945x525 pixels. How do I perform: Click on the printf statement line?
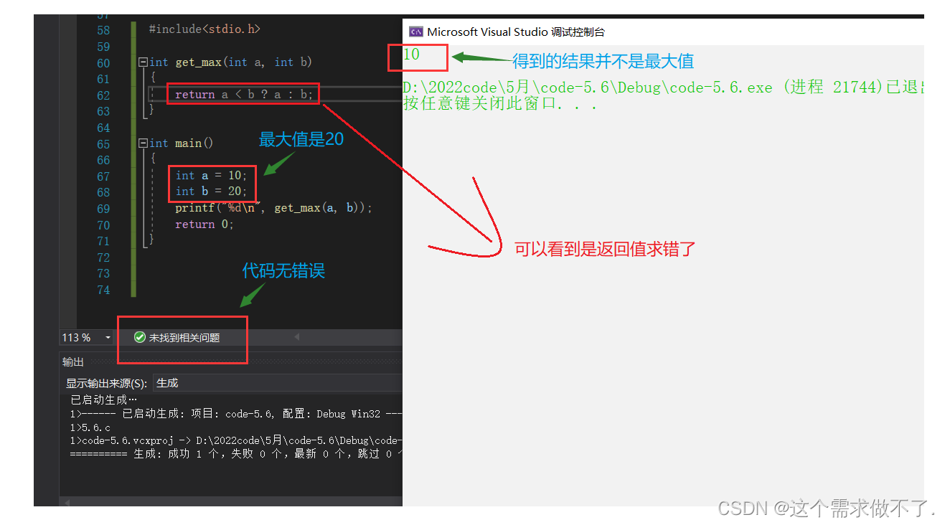(x=273, y=208)
